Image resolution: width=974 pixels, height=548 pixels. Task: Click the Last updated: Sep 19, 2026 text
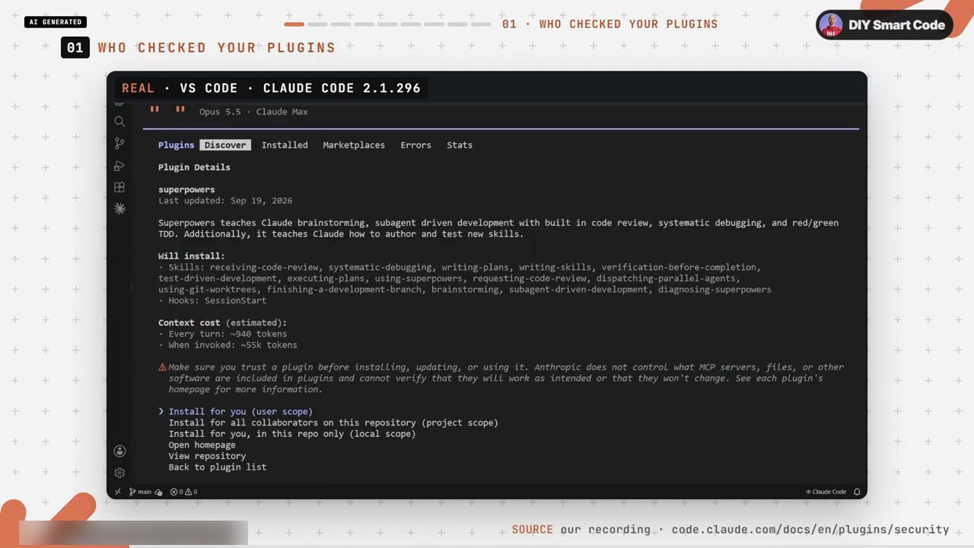pos(225,201)
